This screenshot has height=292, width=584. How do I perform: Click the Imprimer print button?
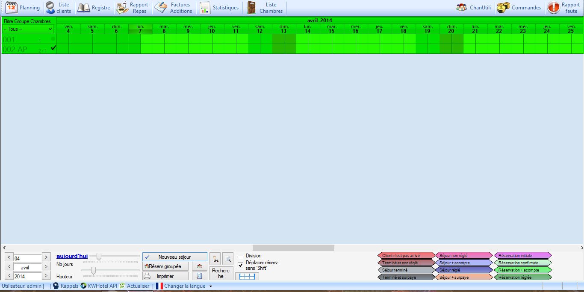[x=165, y=276]
